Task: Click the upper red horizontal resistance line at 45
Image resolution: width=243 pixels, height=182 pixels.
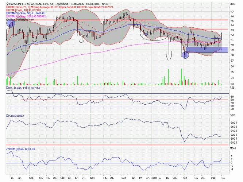Action: [x=109, y=20]
